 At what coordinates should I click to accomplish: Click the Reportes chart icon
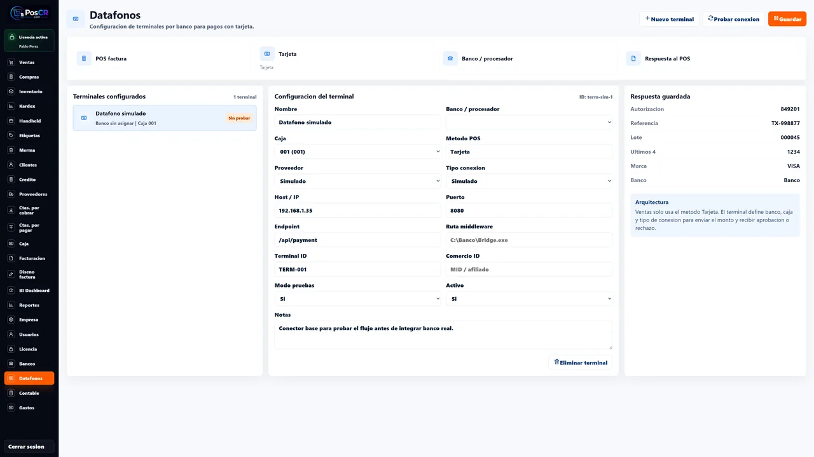[11, 305]
